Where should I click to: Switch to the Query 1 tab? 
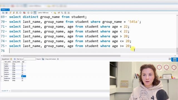[4, 10]
